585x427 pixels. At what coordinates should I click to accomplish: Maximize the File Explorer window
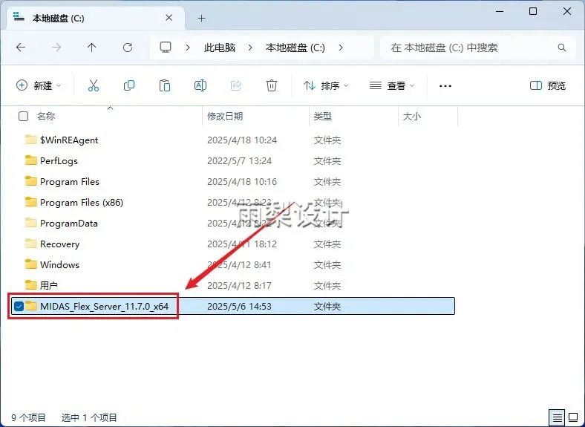(x=533, y=11)
